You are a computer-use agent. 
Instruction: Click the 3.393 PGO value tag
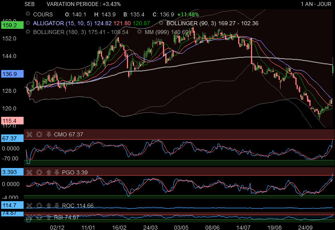point(12,172)
